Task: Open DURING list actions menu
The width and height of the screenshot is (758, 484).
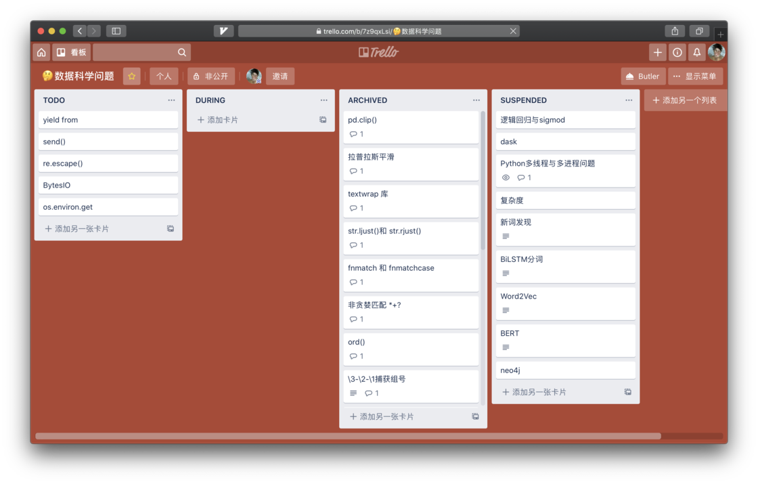Action: (x=324, y=100)
